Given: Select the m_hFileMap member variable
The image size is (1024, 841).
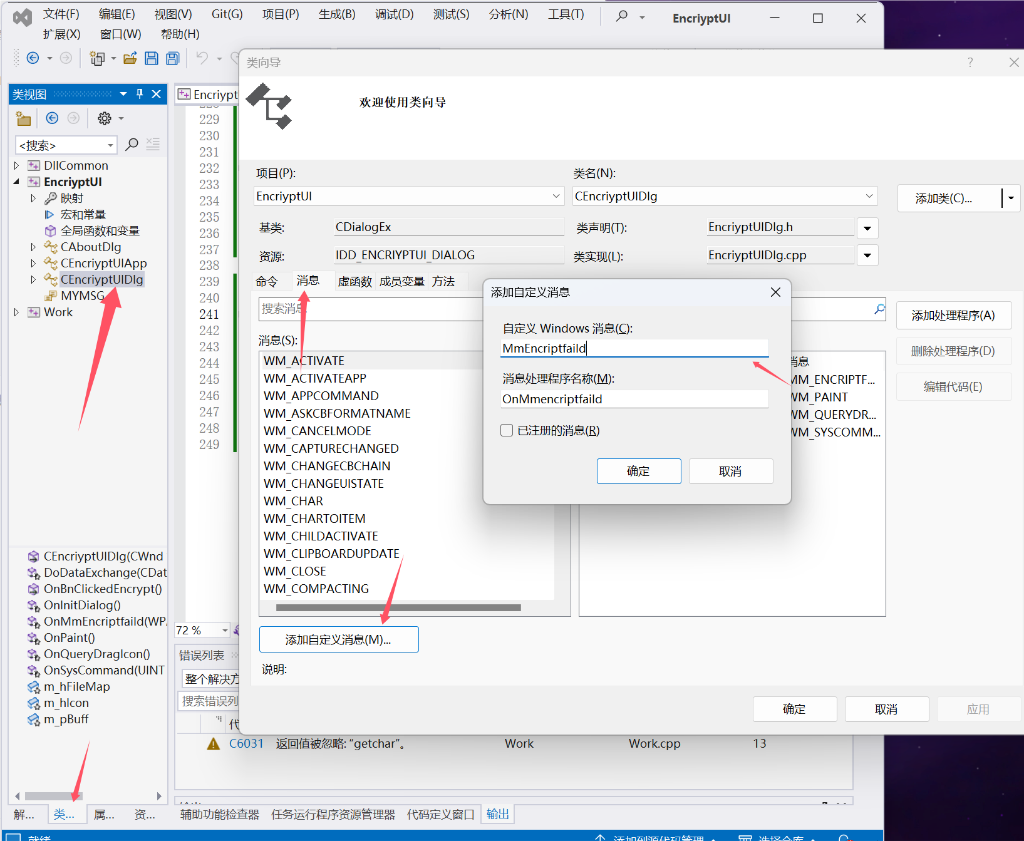Looking at the screenshot, I should pyautogui.click(x=76, y=686).
